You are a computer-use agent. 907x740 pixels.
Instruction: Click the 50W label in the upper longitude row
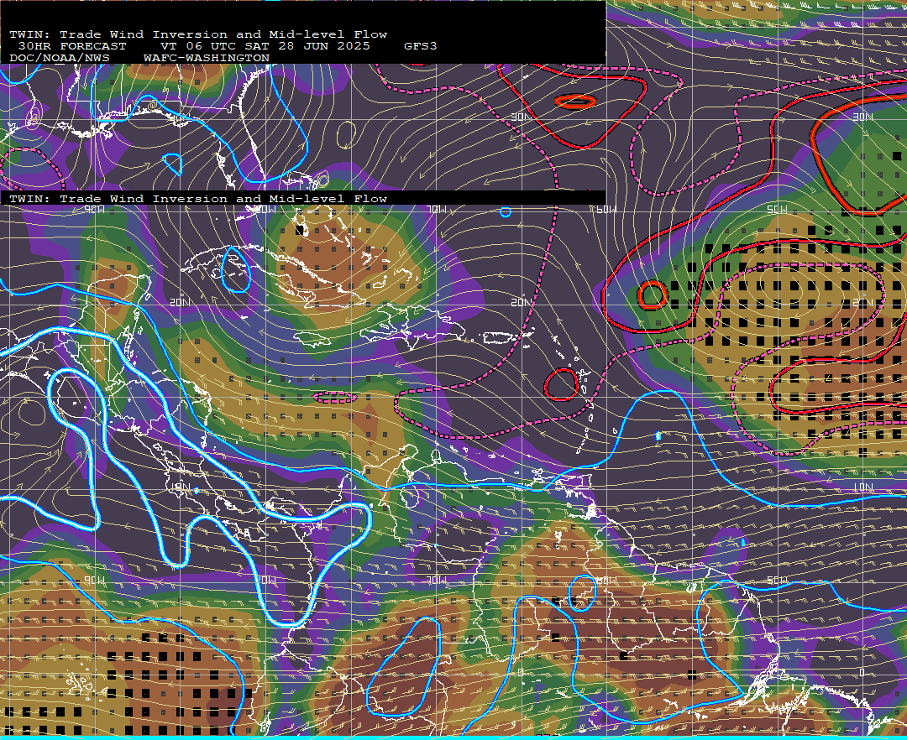[777, 209]
